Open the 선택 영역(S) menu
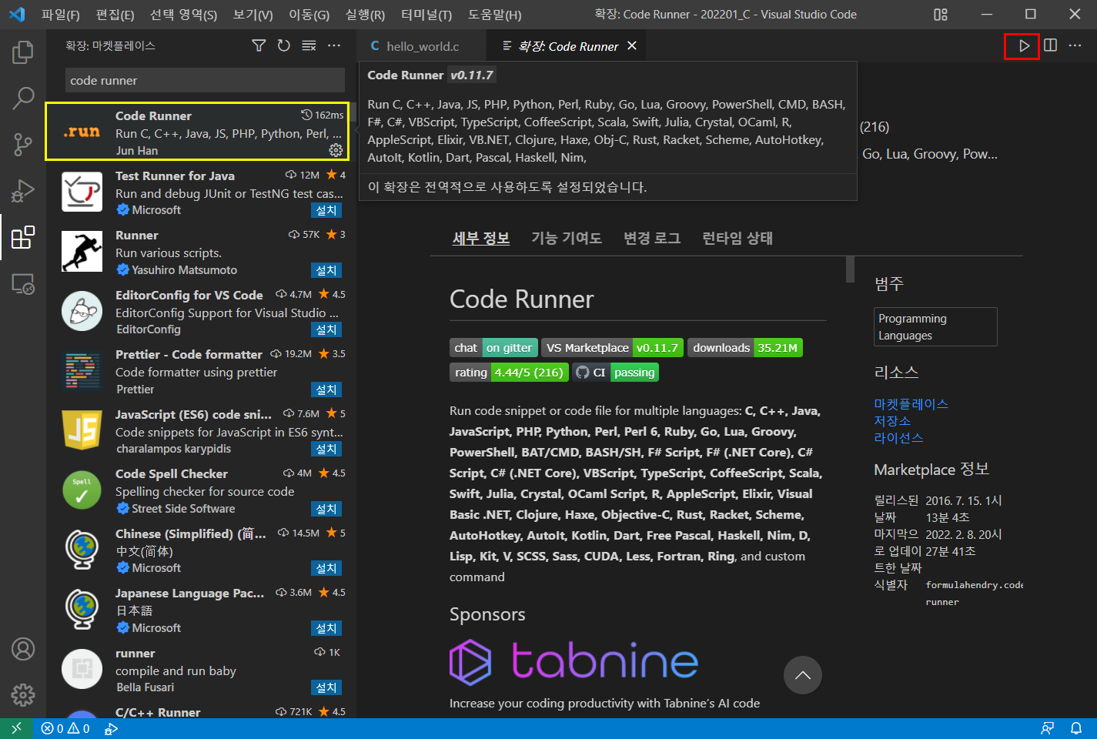 (183, 15)
